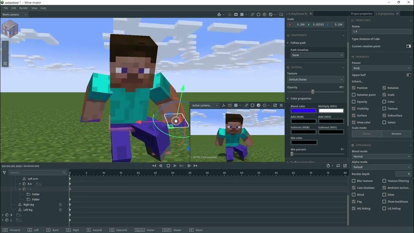414x233 pixels.
Task: Collapse the Color properties section
Action: pyautogui.click(x=288, y=98)
